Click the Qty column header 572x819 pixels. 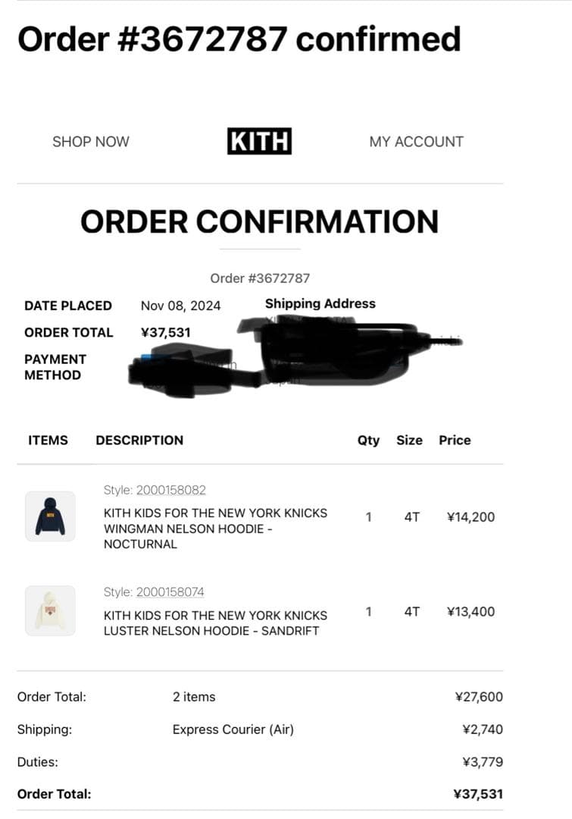[x=369, y=441]
